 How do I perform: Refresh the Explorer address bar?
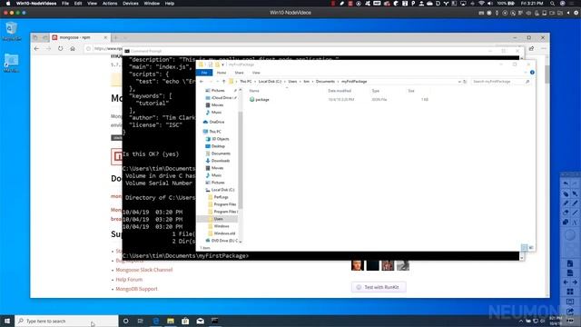(x=465, y=82)
